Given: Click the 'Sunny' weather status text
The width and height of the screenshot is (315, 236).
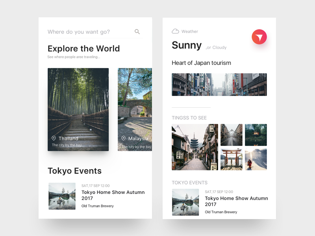Looking at the screenshot, I should point(187,45).
